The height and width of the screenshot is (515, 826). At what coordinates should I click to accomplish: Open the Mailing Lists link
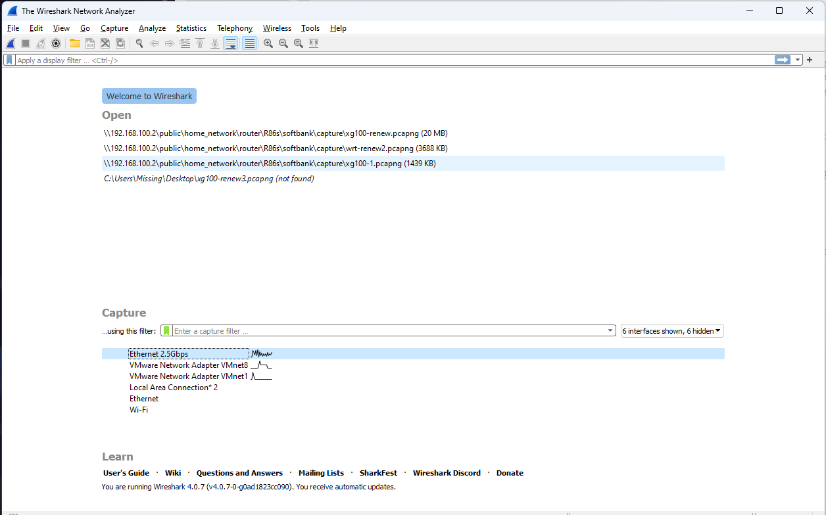coord(321,473)
